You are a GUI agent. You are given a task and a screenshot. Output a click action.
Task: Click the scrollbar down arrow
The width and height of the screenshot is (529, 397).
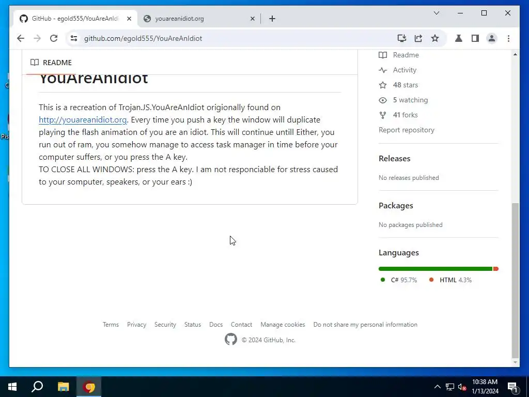click(x=515, y=362)
